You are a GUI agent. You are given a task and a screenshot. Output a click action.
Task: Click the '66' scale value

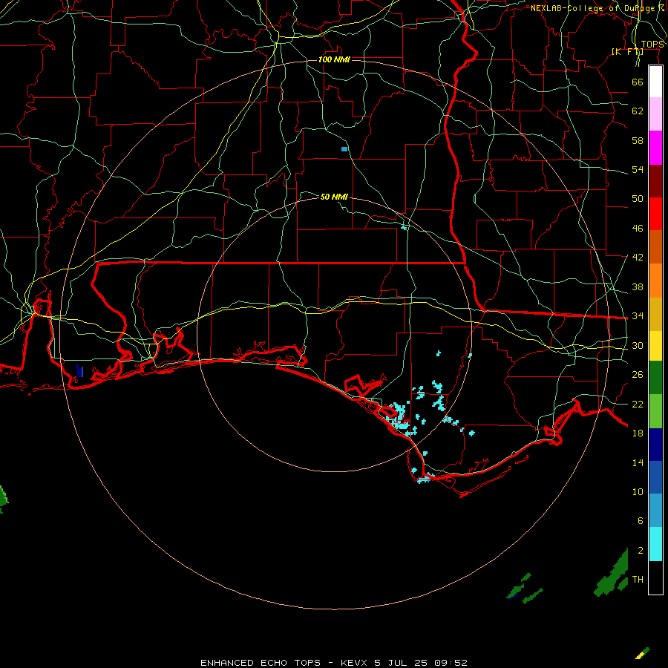[638, 82]
